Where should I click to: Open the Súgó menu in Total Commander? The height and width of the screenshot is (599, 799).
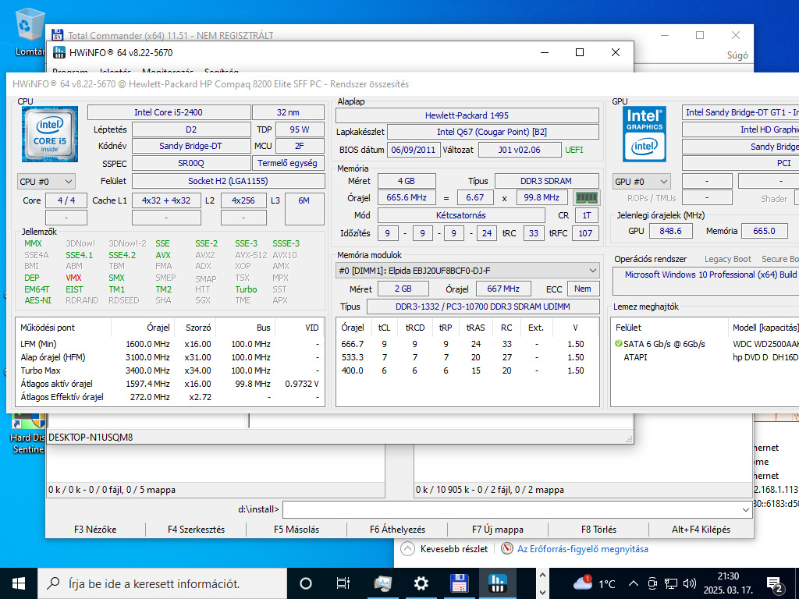[x=737, y=55]
